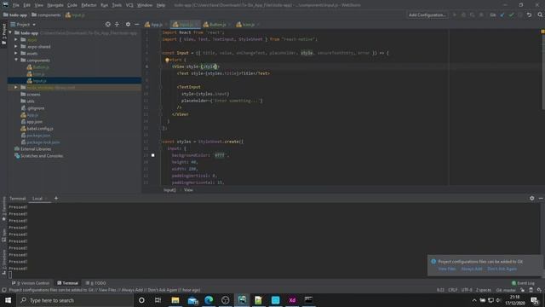Click the Mail app icon on taskbar
Image resolution: width=545 pixels, height=307 pixels.
pyautogui.click(x=192, y=300)
